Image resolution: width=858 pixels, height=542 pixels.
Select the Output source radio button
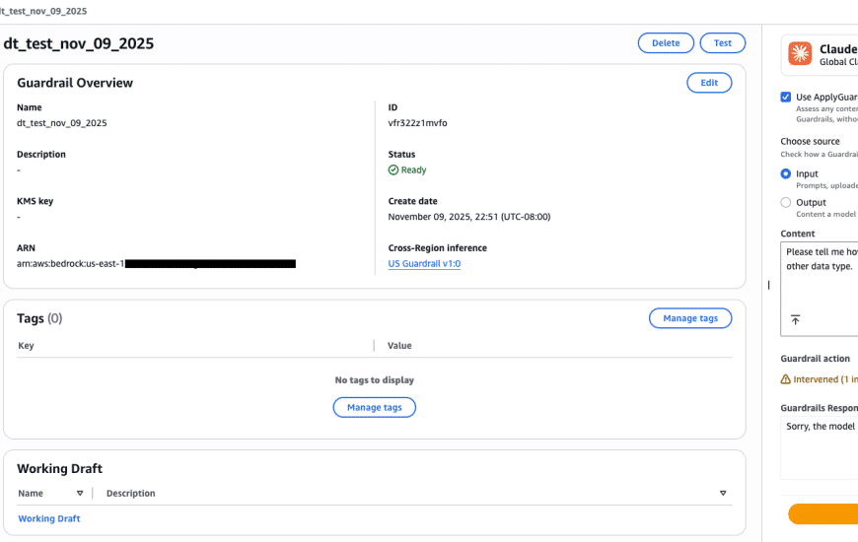point(786,203)
